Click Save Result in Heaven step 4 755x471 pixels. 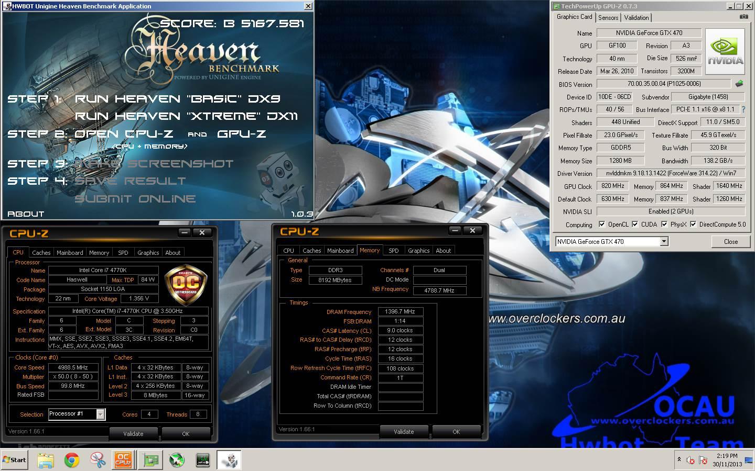[x=130, y=181]
